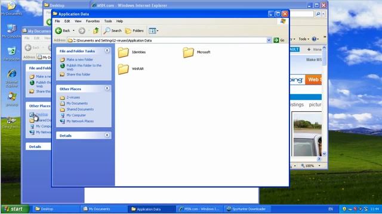Open the Help menu
Viewport: 382px width, 214px height.
coord(119,21)
